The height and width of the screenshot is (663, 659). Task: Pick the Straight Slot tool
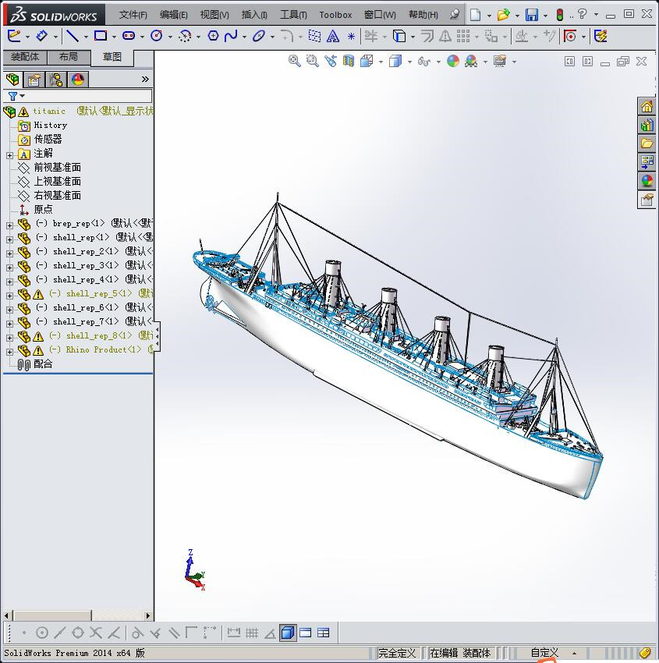(x=129, y=36)
